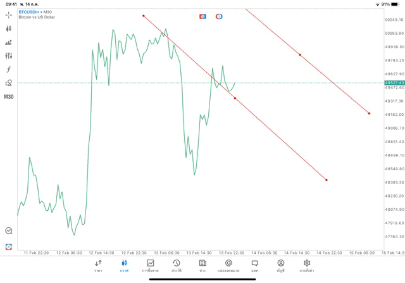Open the ข่าว (News) tab

[202, 265]
